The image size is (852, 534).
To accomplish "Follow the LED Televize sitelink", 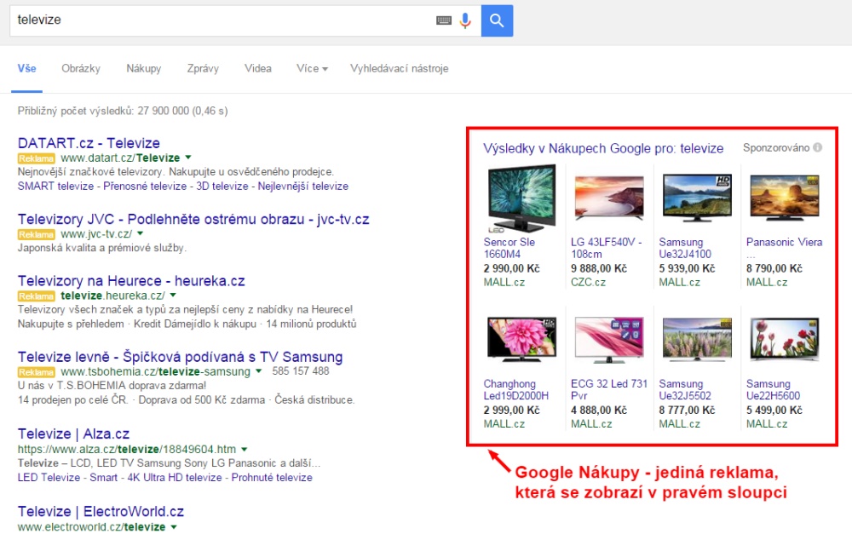I will [49, 478].
